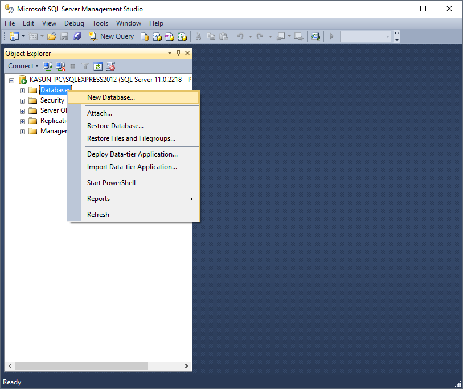Click the Filter funnel icon
Screen dimensions: 463x389
point(85,66)
